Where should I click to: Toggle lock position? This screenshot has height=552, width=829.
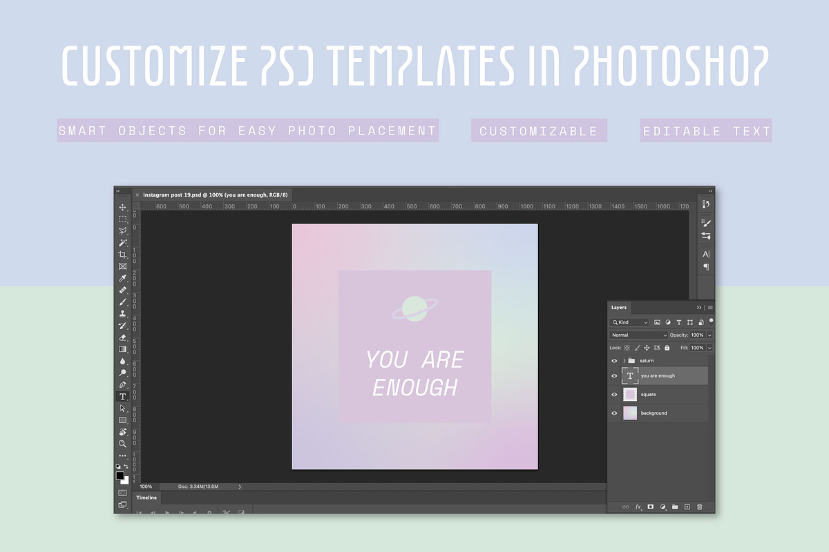(647, 348)
